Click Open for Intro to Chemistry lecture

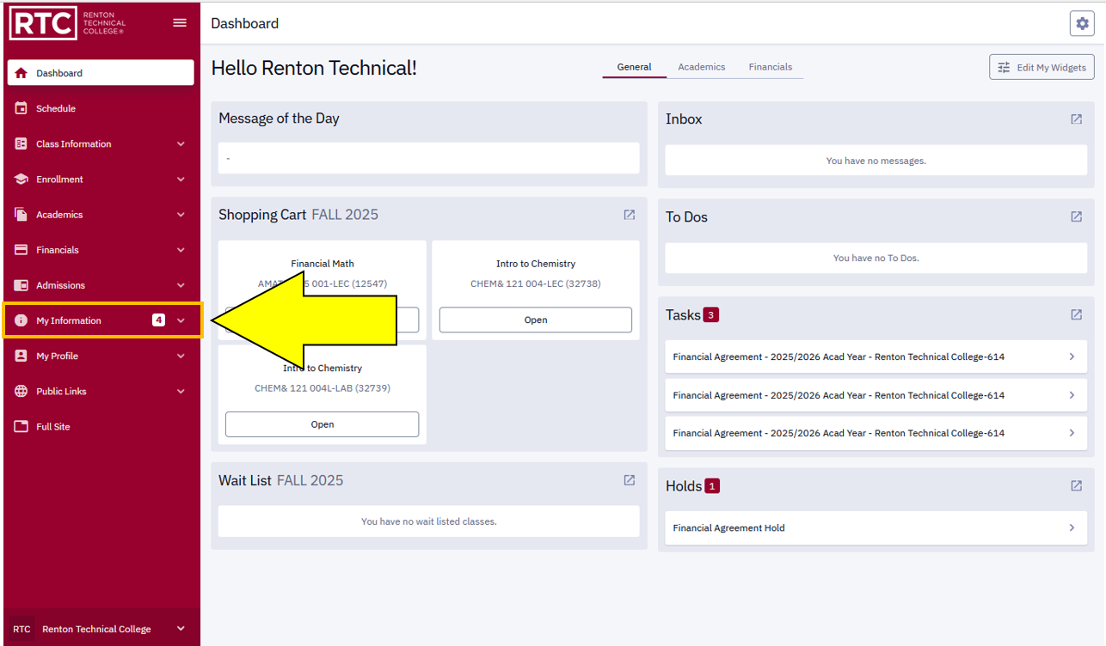click(x=535, y=320)
